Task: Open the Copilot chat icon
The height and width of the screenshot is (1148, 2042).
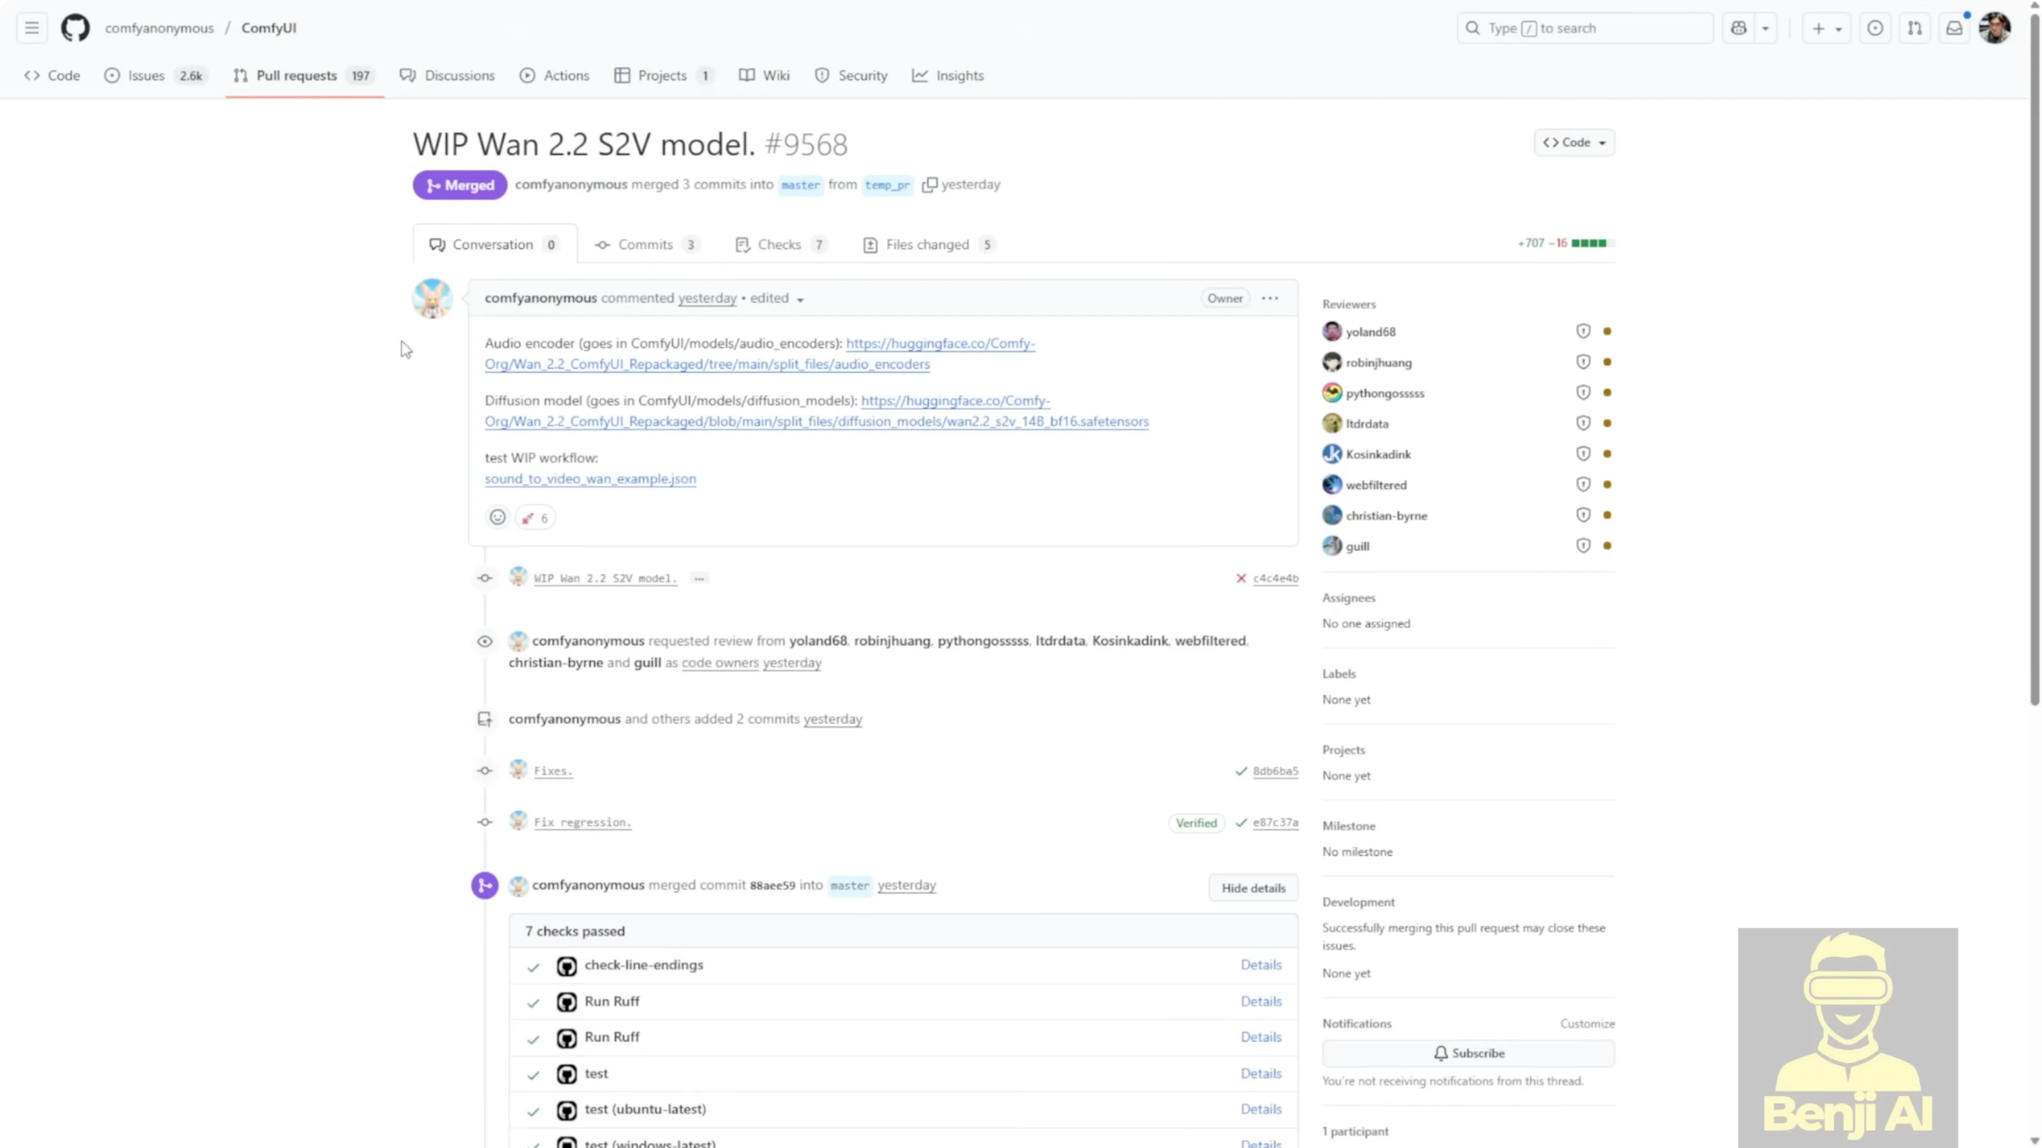Action: point(1738,28)
